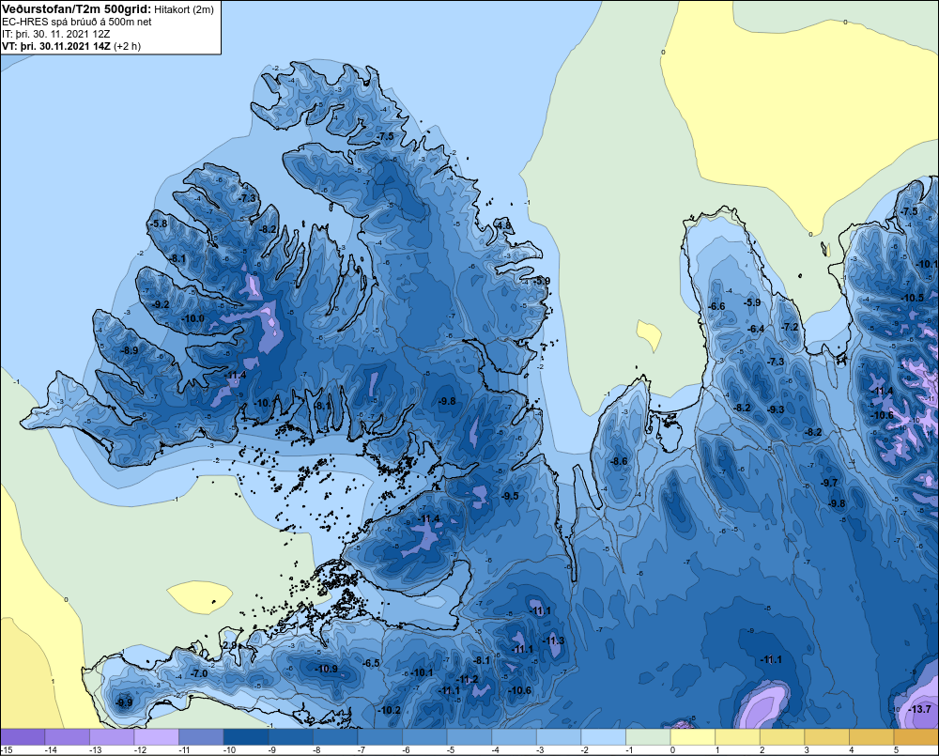Pick the legend swatch between -15 and -14
Screen dimensions: 939x756
(x=23, y=737)
